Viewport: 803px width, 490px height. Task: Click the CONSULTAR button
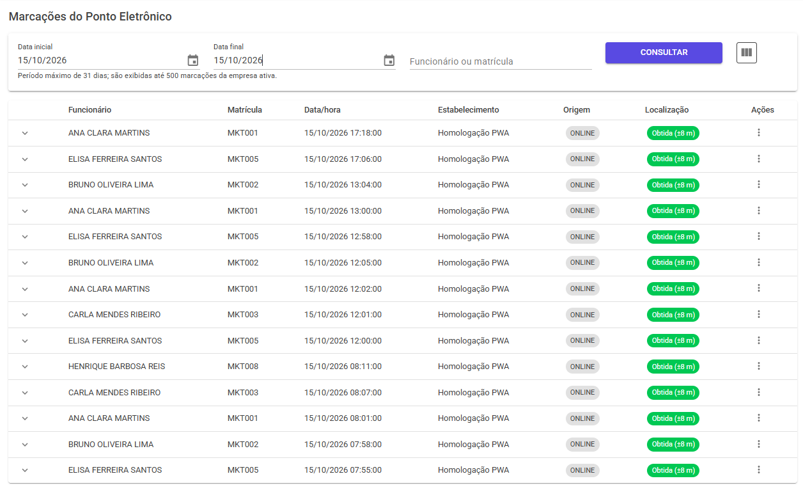tap(664, 52)
